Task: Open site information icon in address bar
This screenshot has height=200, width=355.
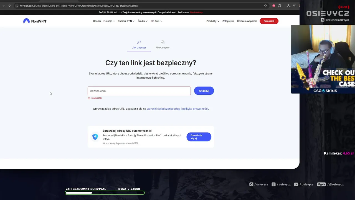Action: (x=17, y=6)
